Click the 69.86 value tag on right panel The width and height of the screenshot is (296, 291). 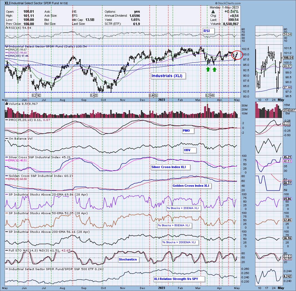click(287, 199)
